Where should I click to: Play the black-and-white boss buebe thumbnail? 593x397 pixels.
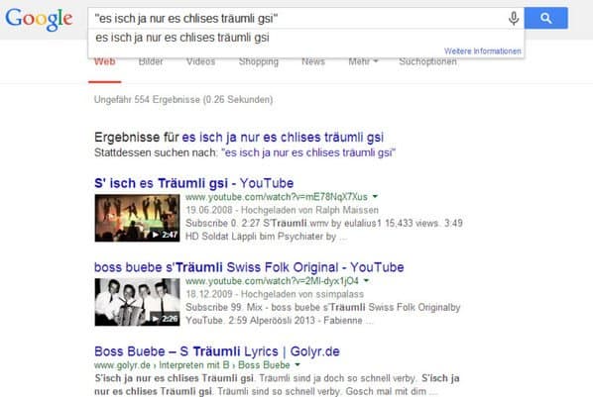[137, 302]
